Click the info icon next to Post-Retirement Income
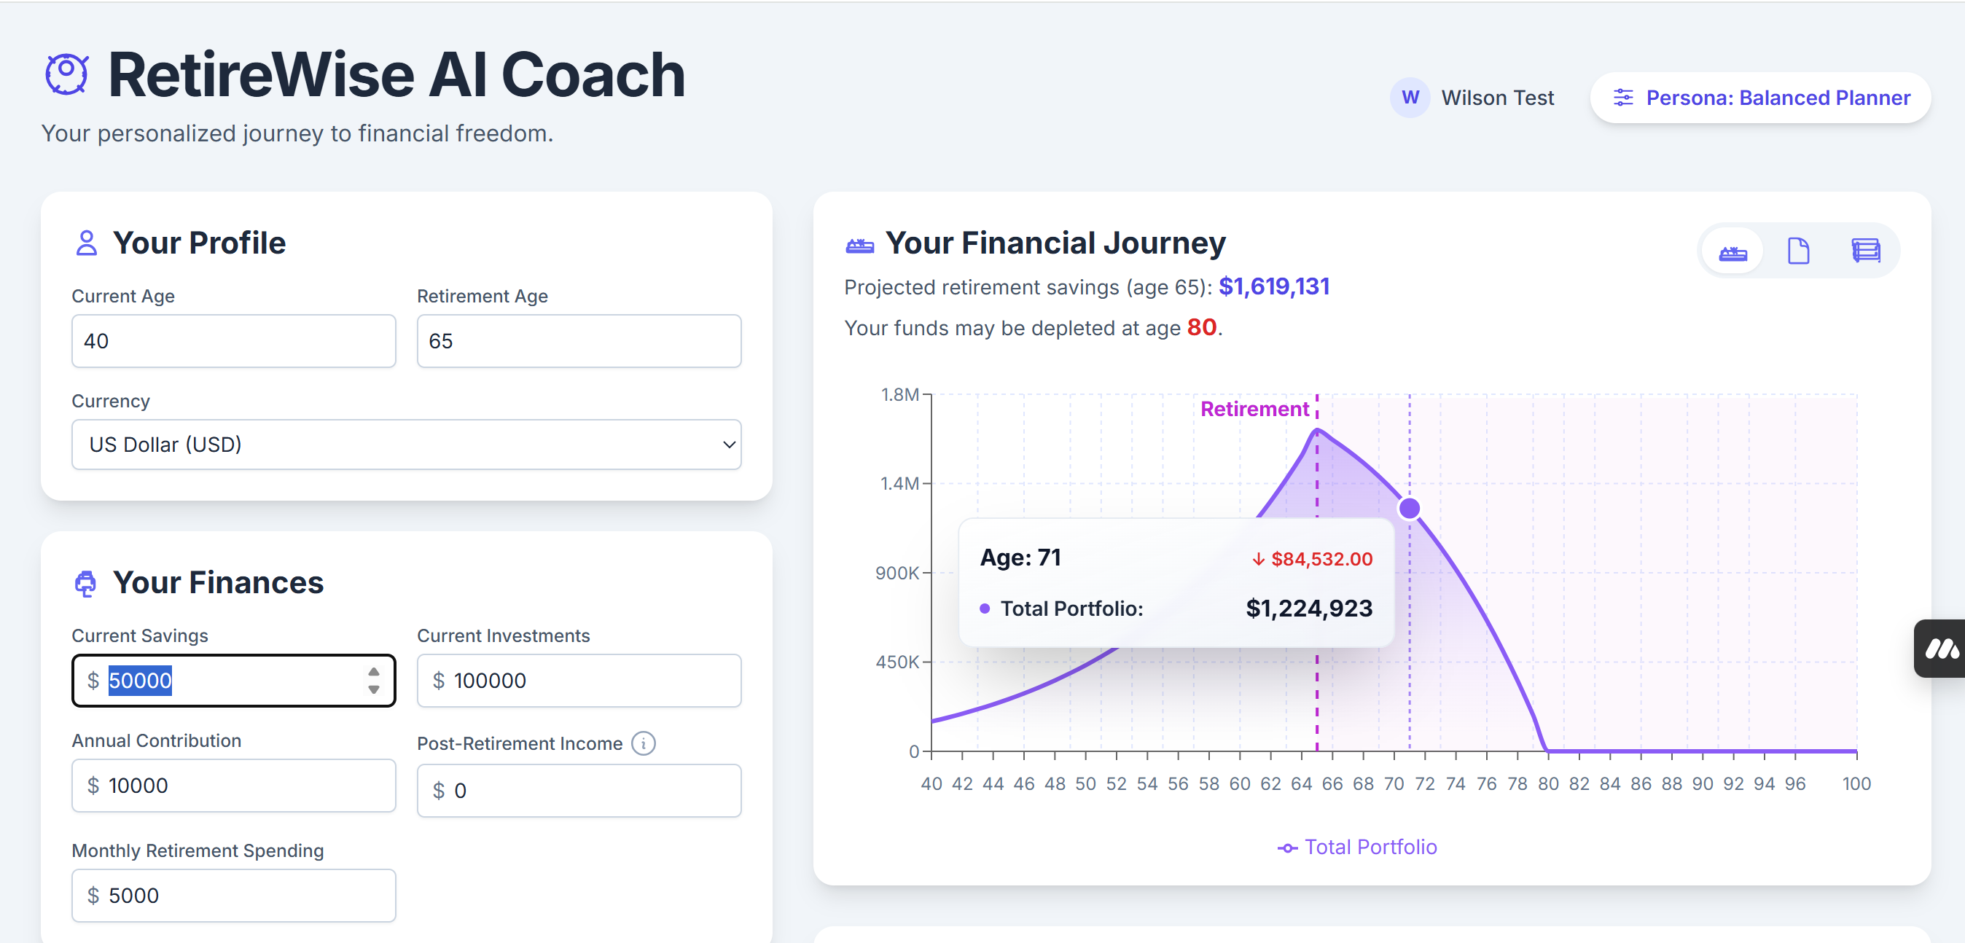Screen dimensions: 1965x943 (643, 743)
